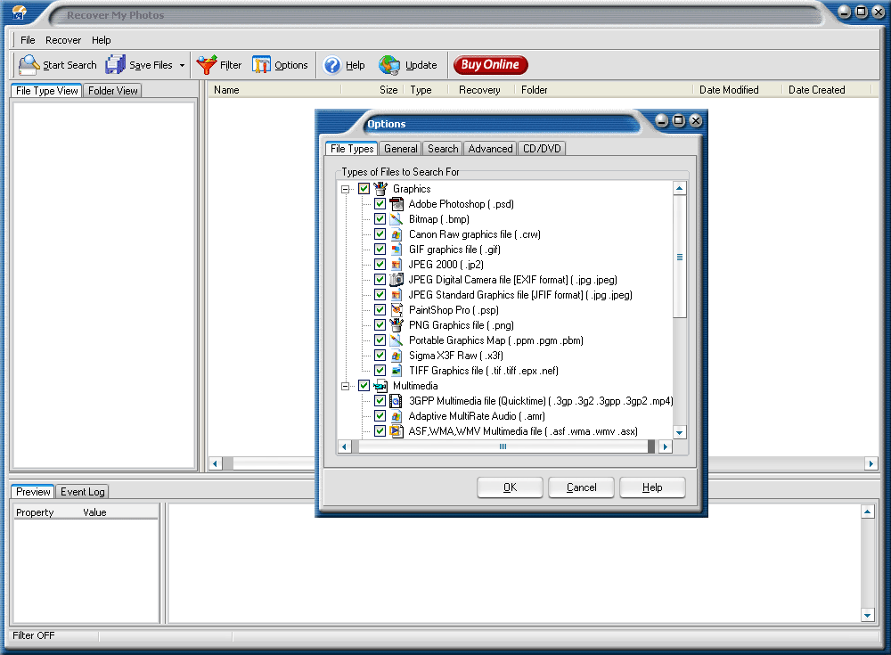The width and height of the screenshot is (891, 655).
Task: Switch to the CD/DVD tab
Action: click(542, 149)
